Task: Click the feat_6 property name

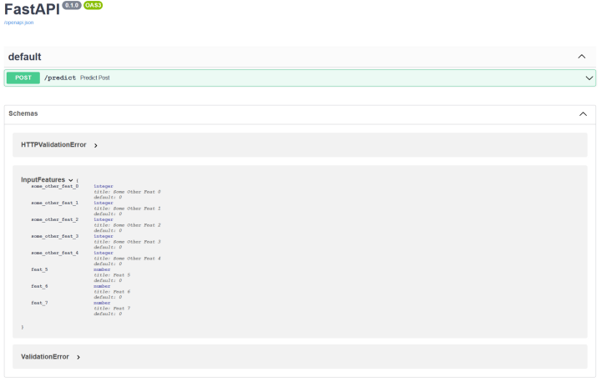Action: coord(39,286)
